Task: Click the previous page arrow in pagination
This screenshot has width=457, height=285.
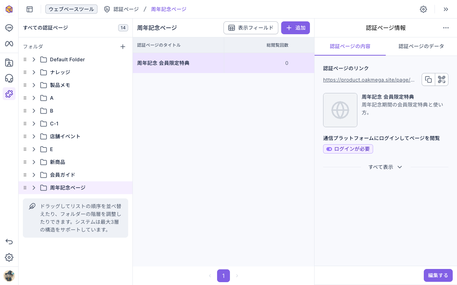Action: 210,276
